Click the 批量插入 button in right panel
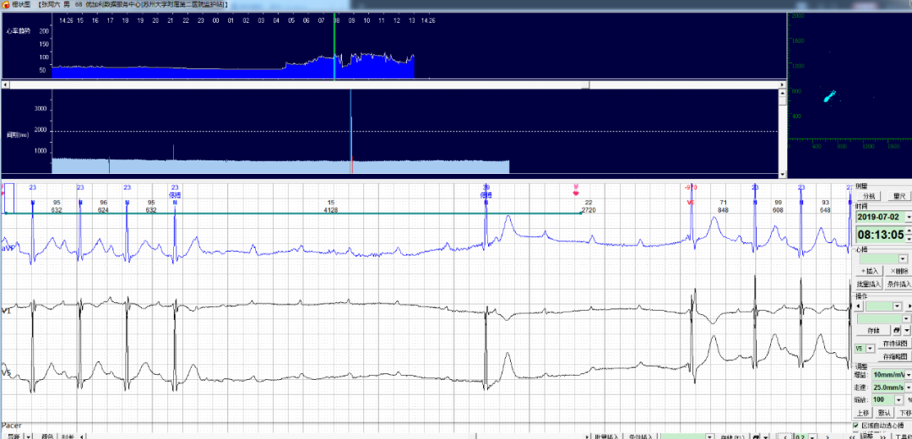The width and height of the screenshot is (912, 439). (x=867, y=285)
